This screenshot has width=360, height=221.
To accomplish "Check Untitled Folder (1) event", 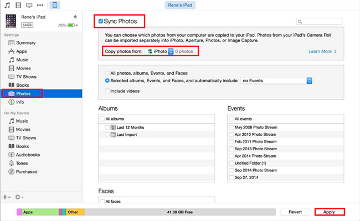I will [232, 163].
